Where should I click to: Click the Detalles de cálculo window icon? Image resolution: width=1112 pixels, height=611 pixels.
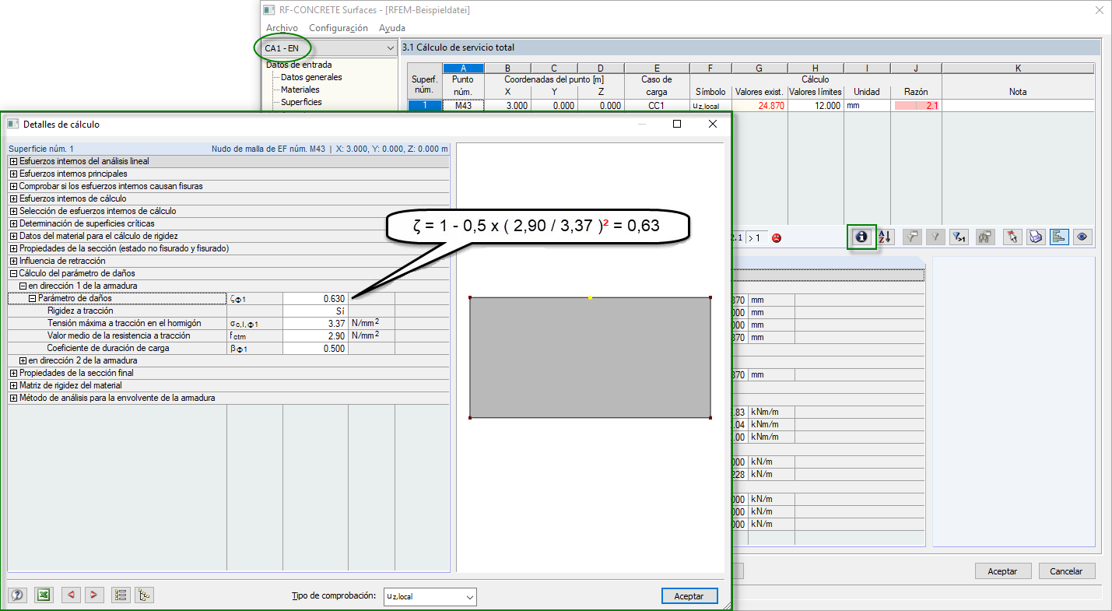tap(12, 124)
